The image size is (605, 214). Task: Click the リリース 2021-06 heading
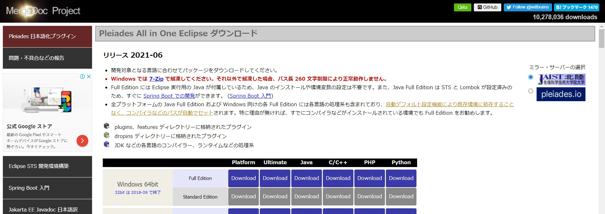pyautogui.click(x=133, y=55)
